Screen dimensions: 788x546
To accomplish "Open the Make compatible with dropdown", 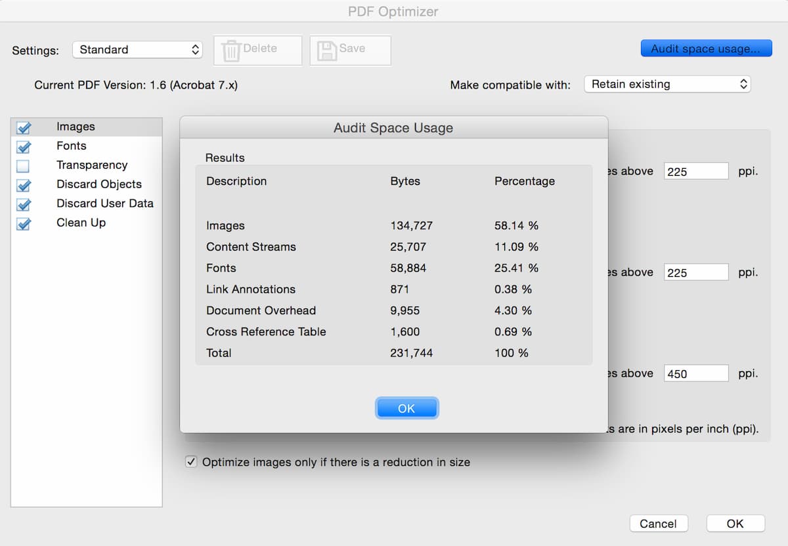I will [x=667, y=84].
